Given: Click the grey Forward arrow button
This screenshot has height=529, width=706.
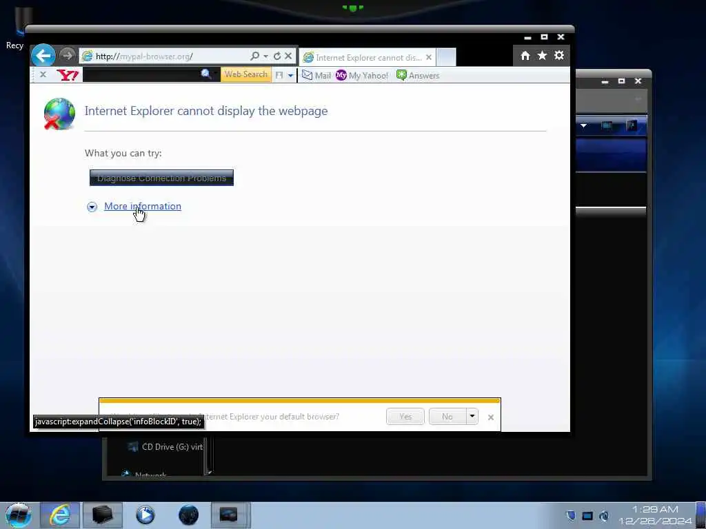Looking at the screenshot, I should click(68, 55).
